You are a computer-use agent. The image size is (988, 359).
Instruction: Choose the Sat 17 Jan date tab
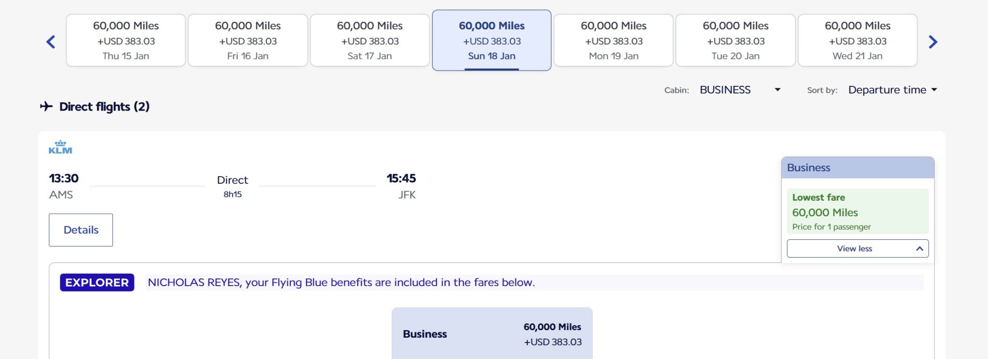(370, 41)
